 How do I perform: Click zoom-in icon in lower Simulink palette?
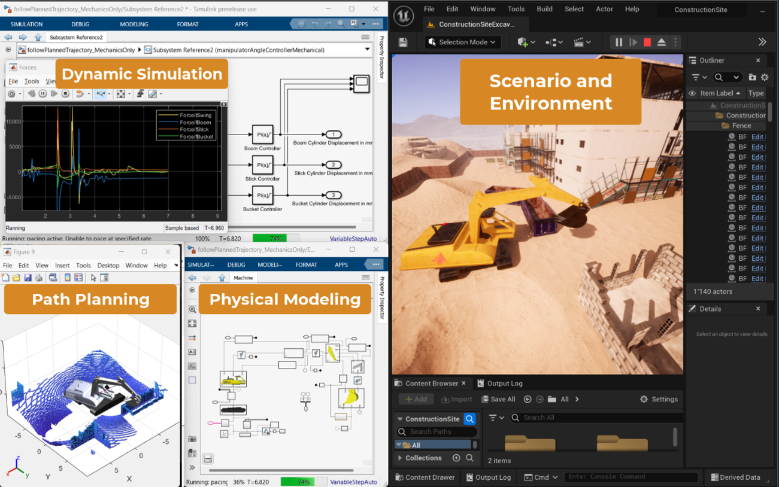click(x=192, y=309)
